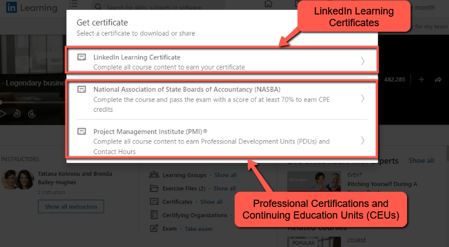Open the POPULAR related course thumbnail

314,242
